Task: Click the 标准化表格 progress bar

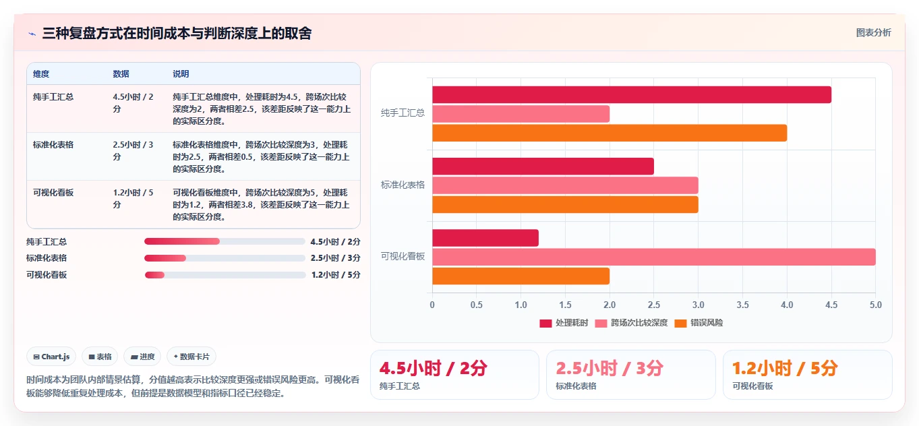Action: pos(225,258)
